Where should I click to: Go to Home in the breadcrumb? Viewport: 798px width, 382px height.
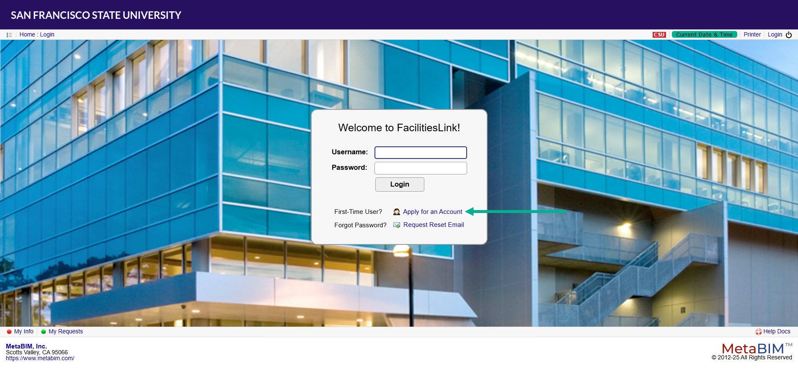point(27,34)
